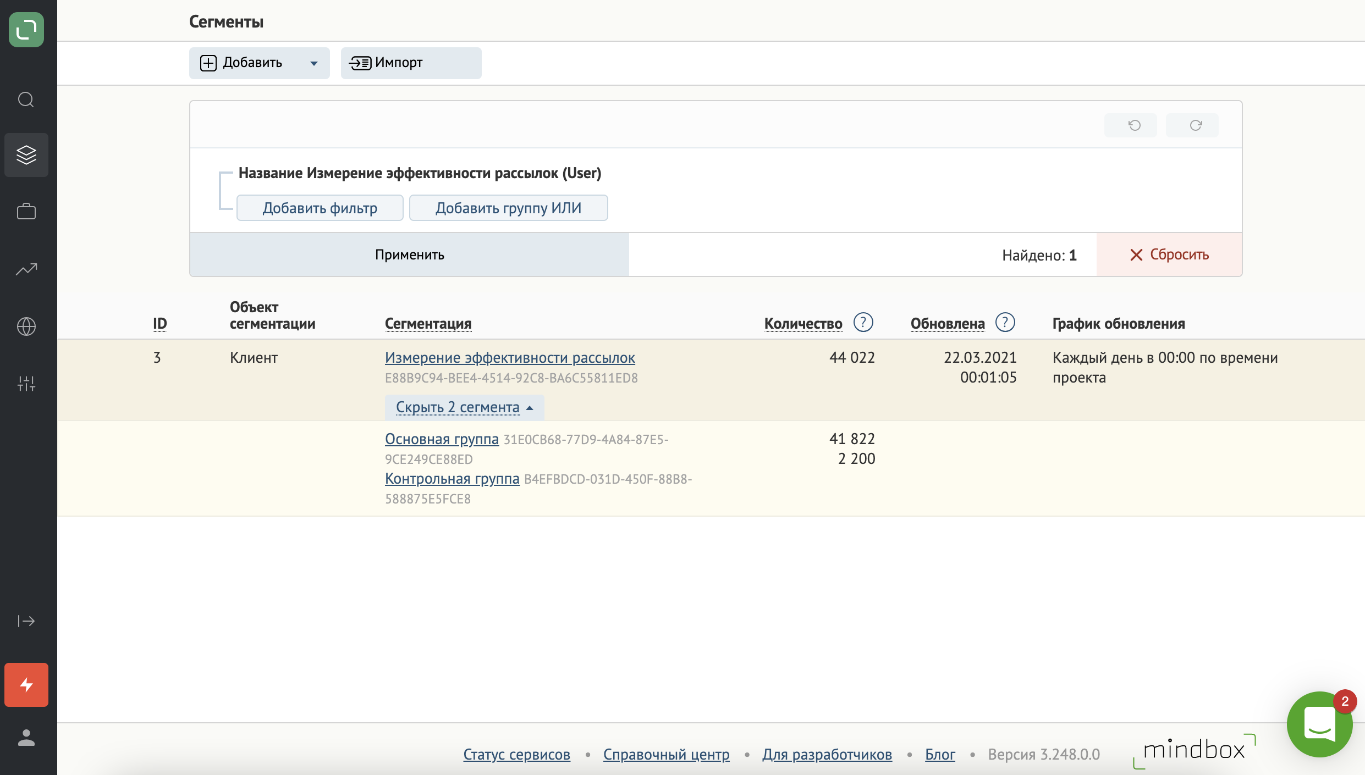Open the Для разработчиков footer link

coord(827,754)
